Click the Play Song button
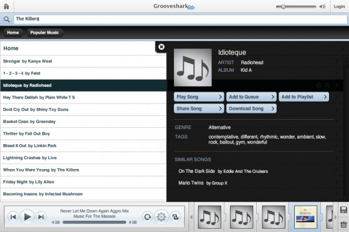349x232 pixels. point(199,97)
